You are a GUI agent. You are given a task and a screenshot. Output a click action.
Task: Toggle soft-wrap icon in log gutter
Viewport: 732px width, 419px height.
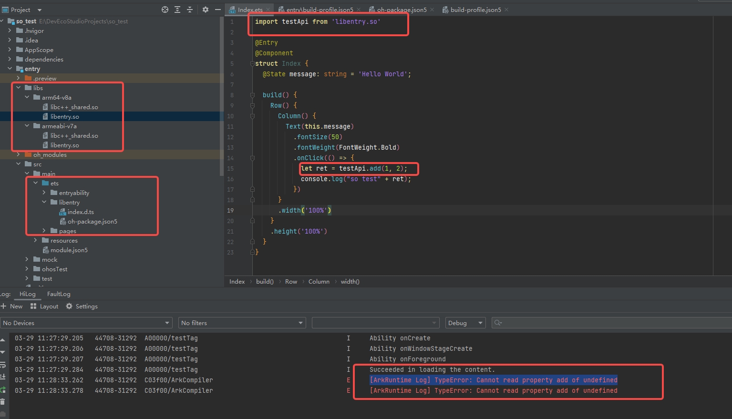tap(3, 365)
